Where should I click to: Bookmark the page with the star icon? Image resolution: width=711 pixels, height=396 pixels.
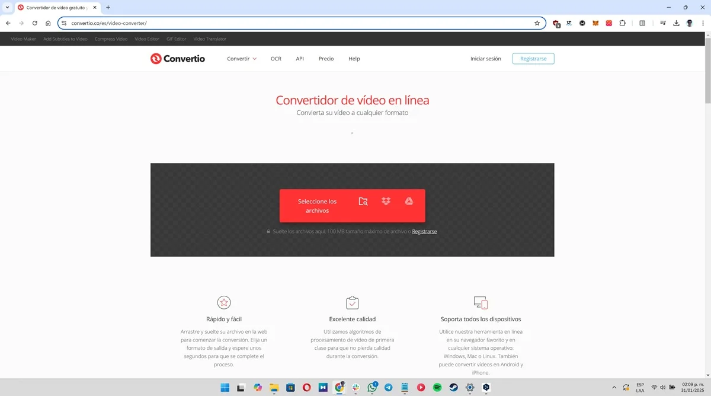point(537,23)
